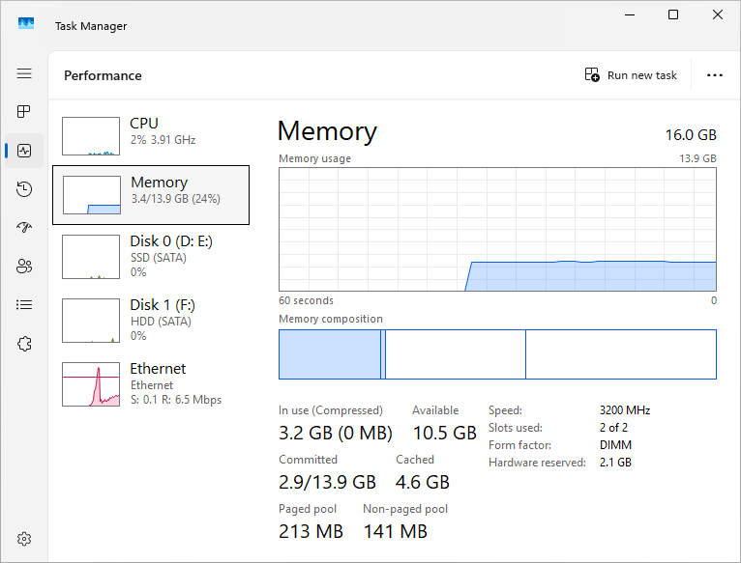Open the three-dot more options menu

[x=715, y=75]
